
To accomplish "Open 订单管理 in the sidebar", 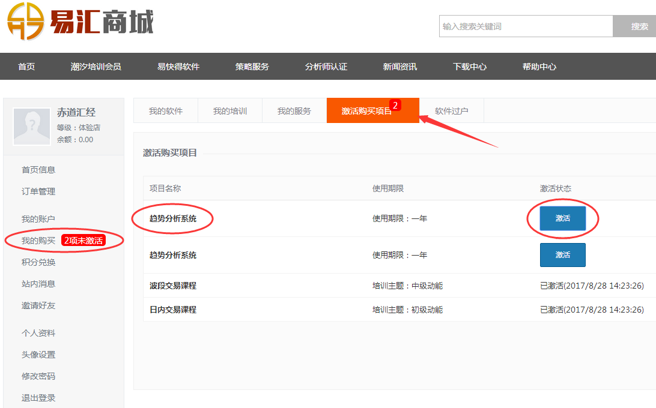I will pos(38,191).
